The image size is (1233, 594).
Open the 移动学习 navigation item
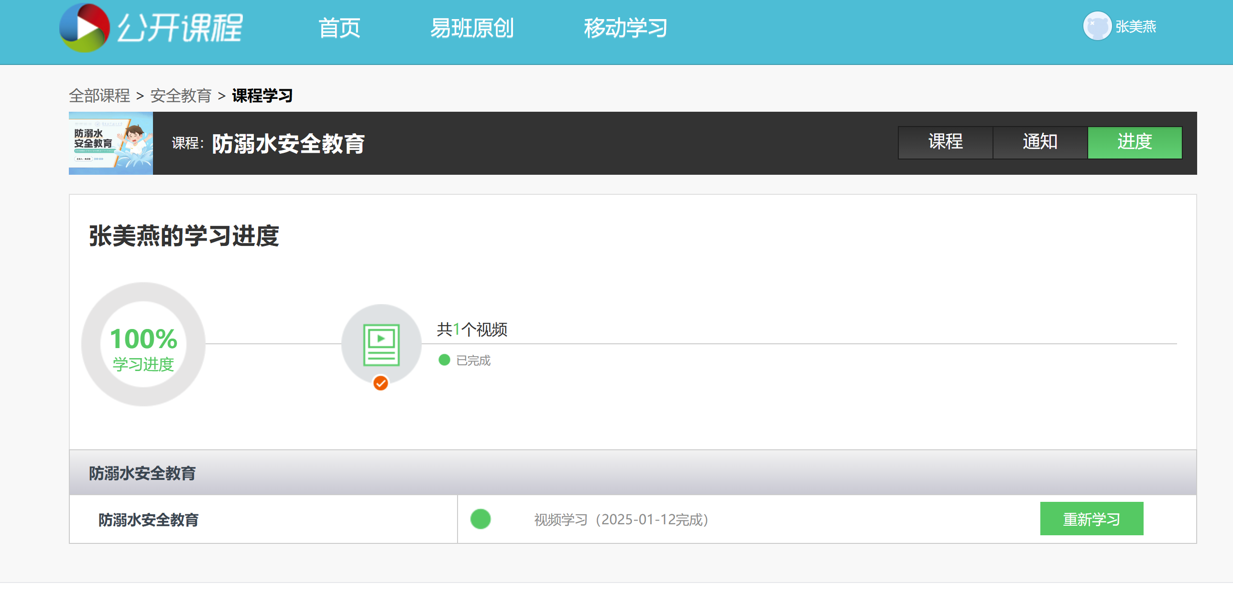[625, 28]
